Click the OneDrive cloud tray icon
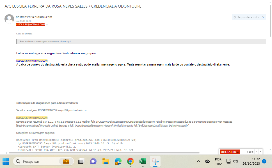The width and height of the screenshot is (272, 168). tap(207, 162)
